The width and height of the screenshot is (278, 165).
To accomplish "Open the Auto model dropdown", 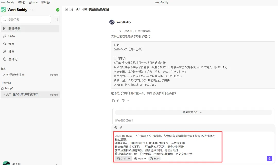I will click(x=140, y=159).
